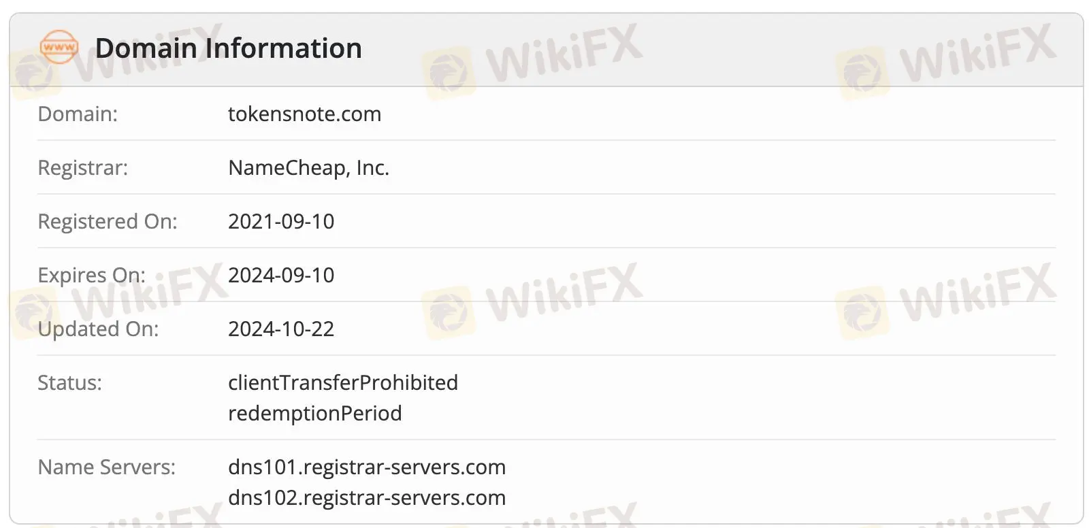Click the Updated On date 2024-10-22

pyautogui.click(x=281, y=329)
